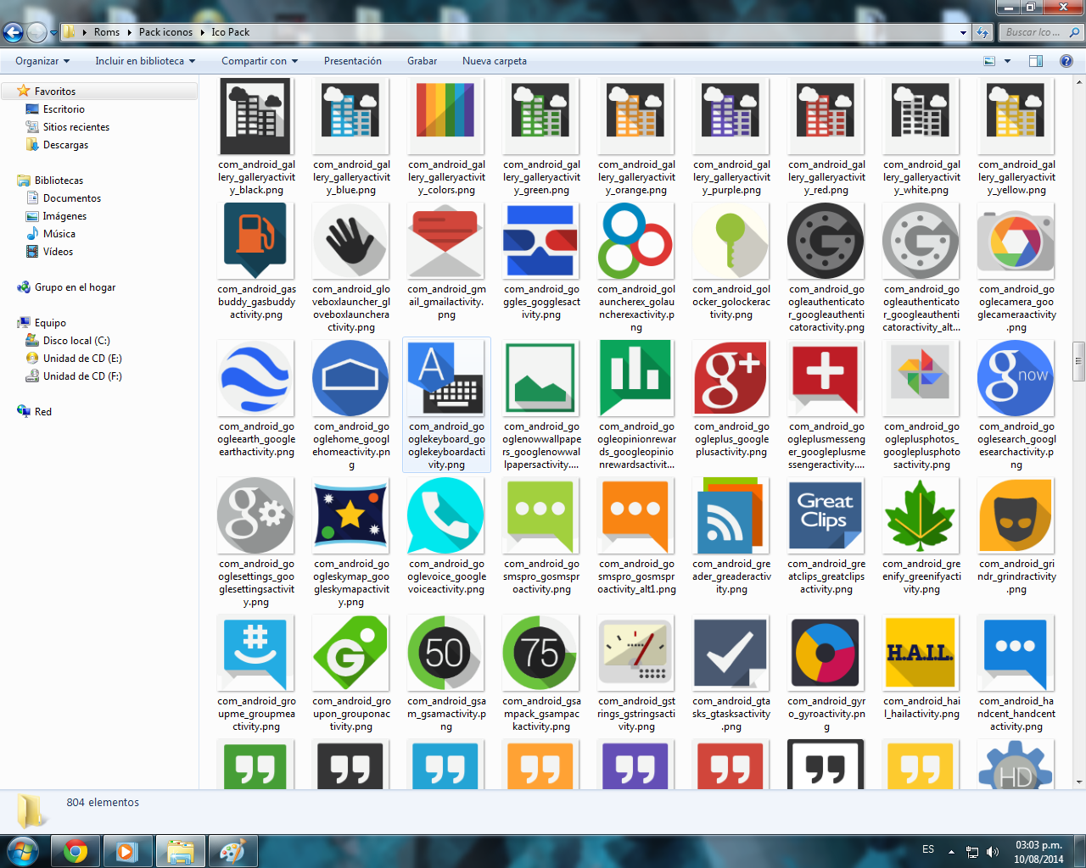Open Vídeos library in sidebar
The width and height of the screenshot is (1086, 868).
58,252
